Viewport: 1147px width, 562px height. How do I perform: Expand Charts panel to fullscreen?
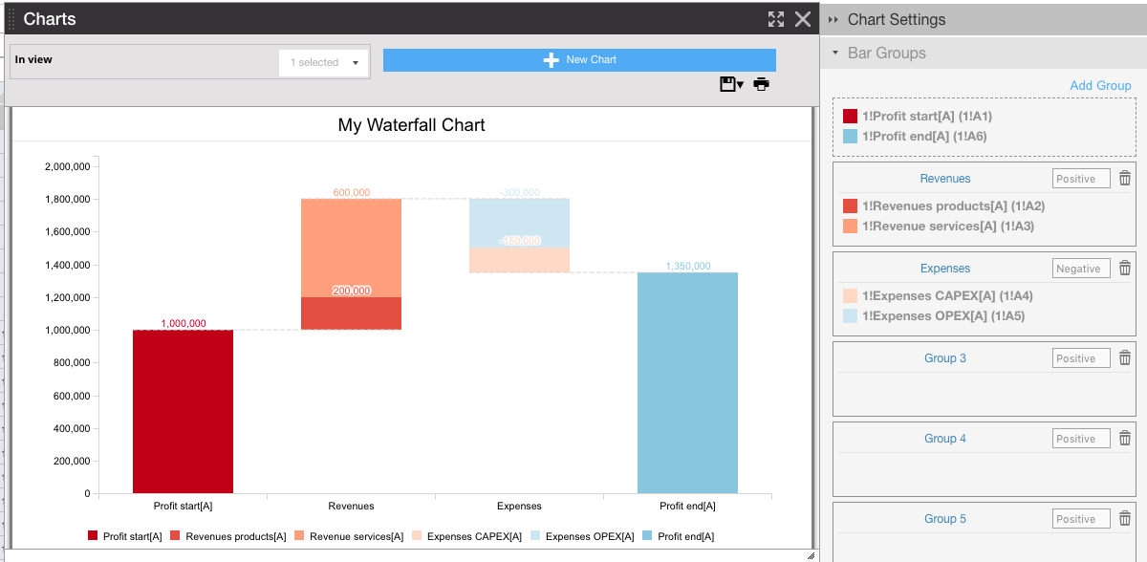click(776, 19)
